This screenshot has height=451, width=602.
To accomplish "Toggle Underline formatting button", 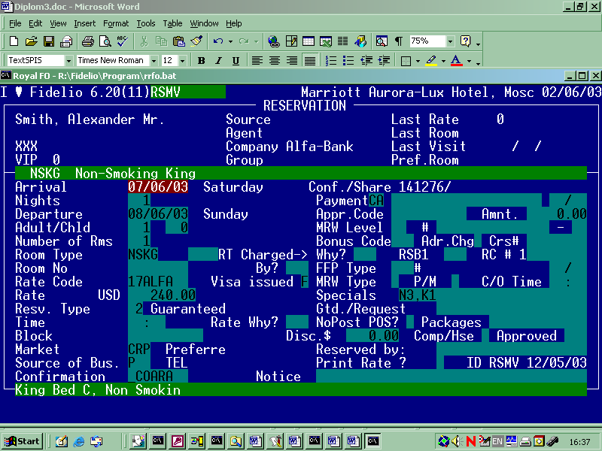I will (236, 61).
